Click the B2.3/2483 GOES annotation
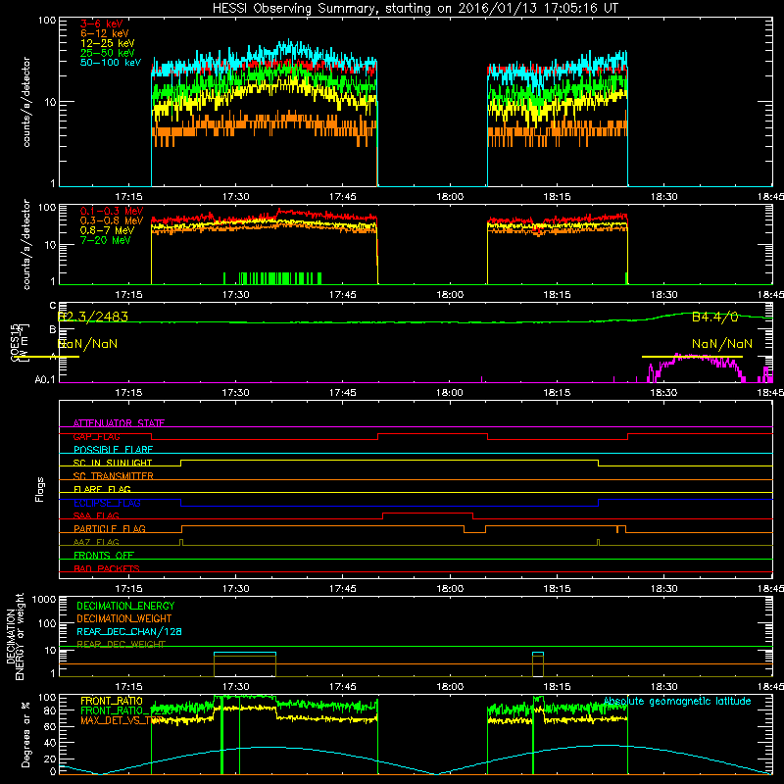 (x=93, y=317)
